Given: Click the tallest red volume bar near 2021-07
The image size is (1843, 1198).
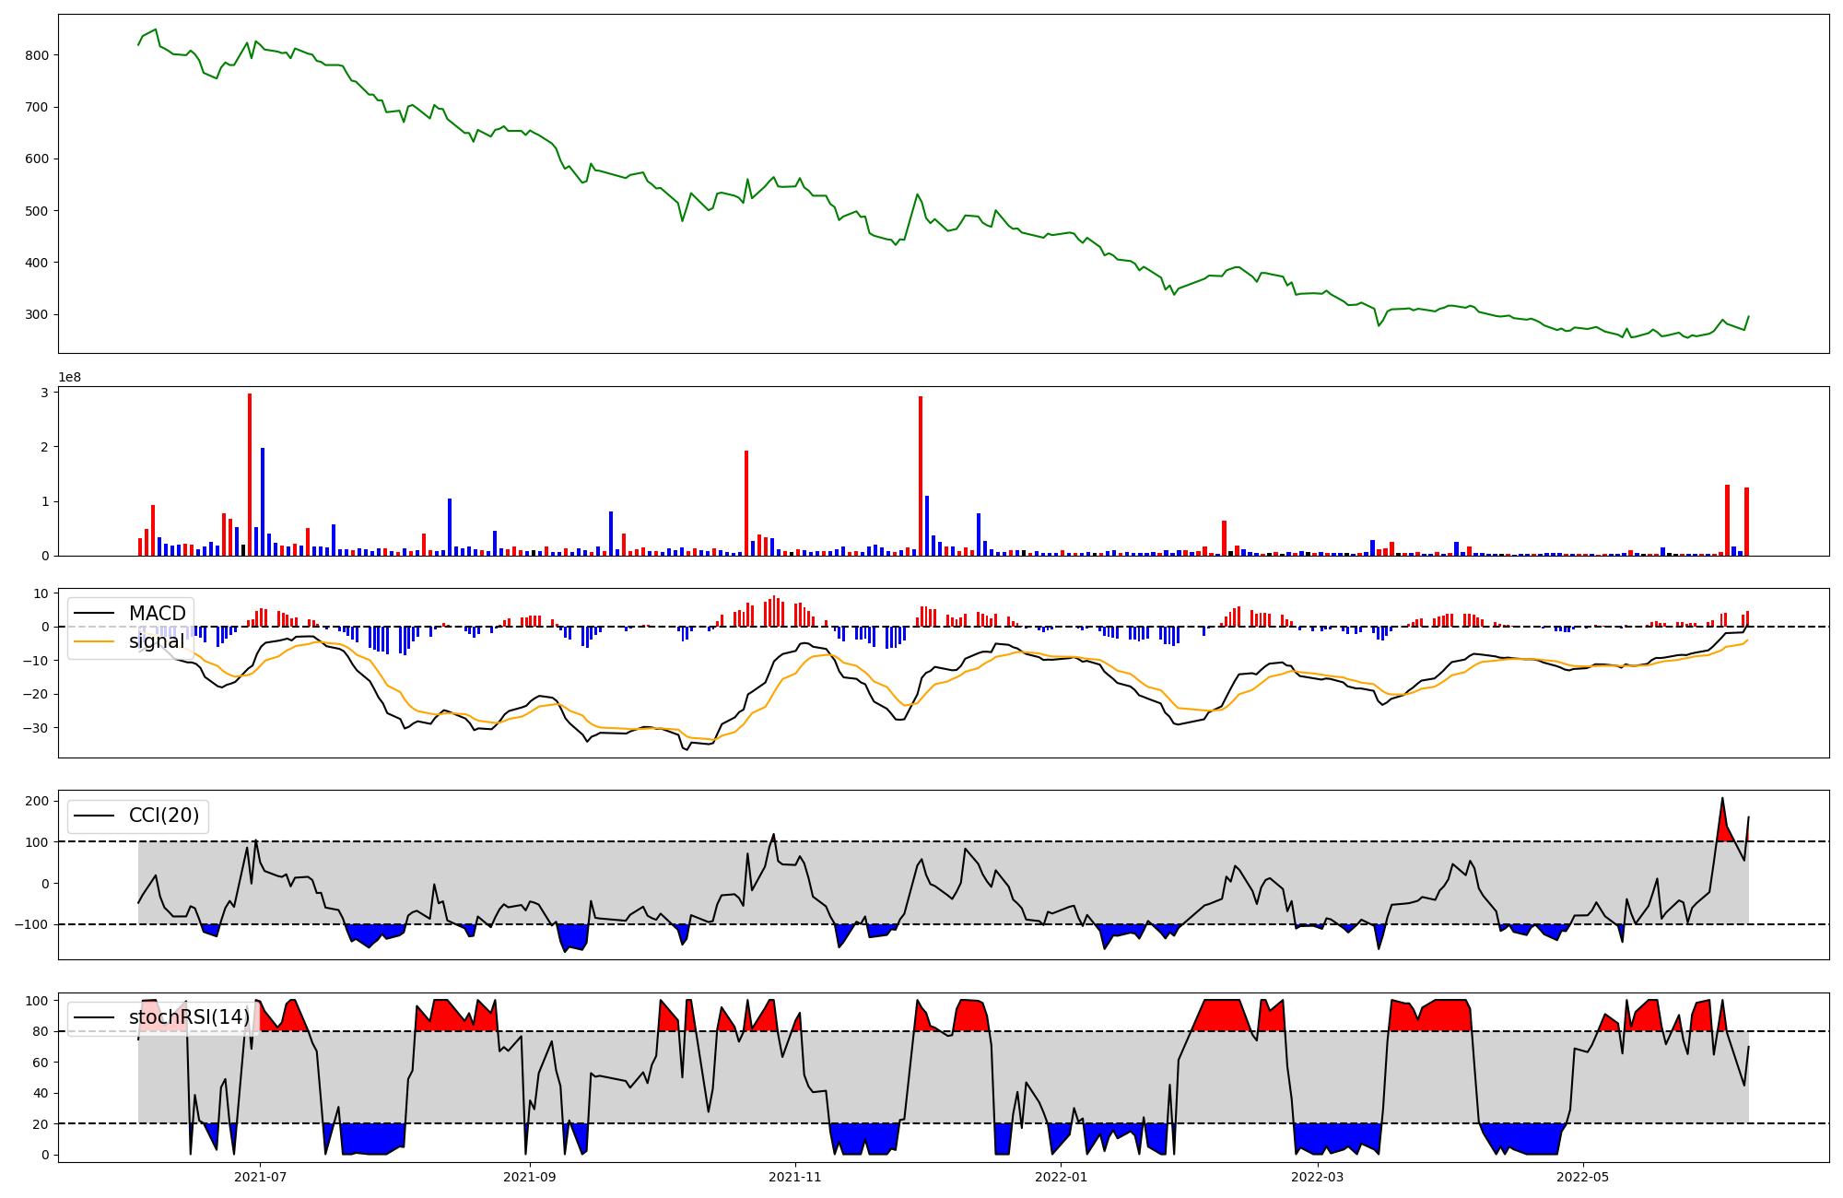Looking at the screenshot, I should pos(250,475).
